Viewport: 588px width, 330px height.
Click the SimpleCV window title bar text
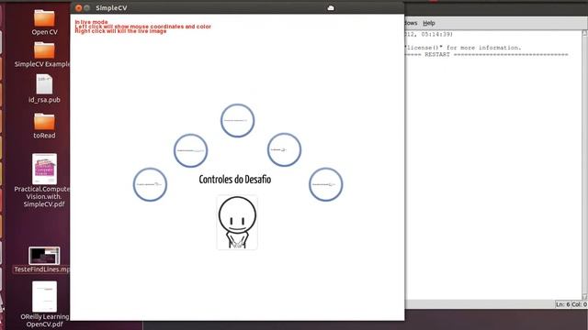(x=111, y=8)
